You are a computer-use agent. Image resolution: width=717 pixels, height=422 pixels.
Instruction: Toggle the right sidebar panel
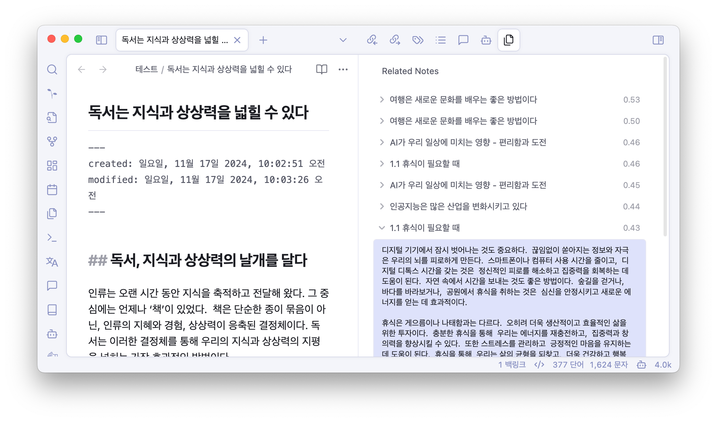pos(658,40)
